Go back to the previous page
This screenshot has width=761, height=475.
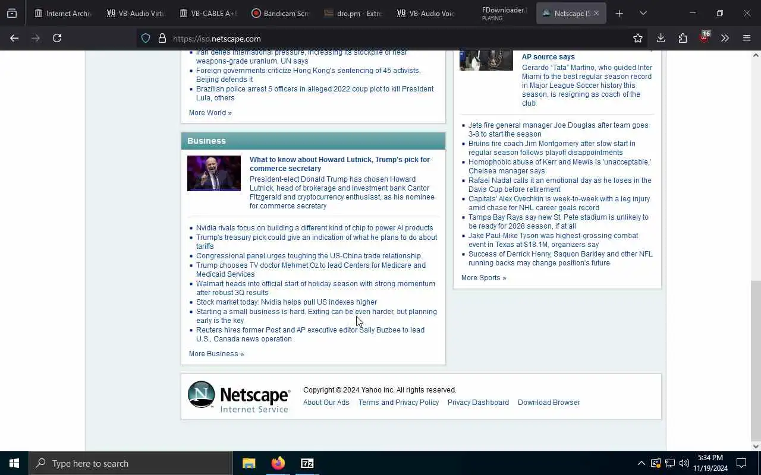coord(14,38)
